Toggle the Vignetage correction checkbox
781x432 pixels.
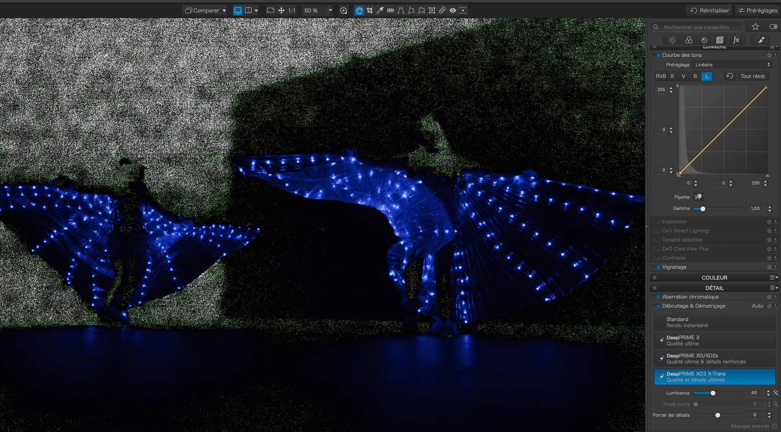(x=658, y=267)
